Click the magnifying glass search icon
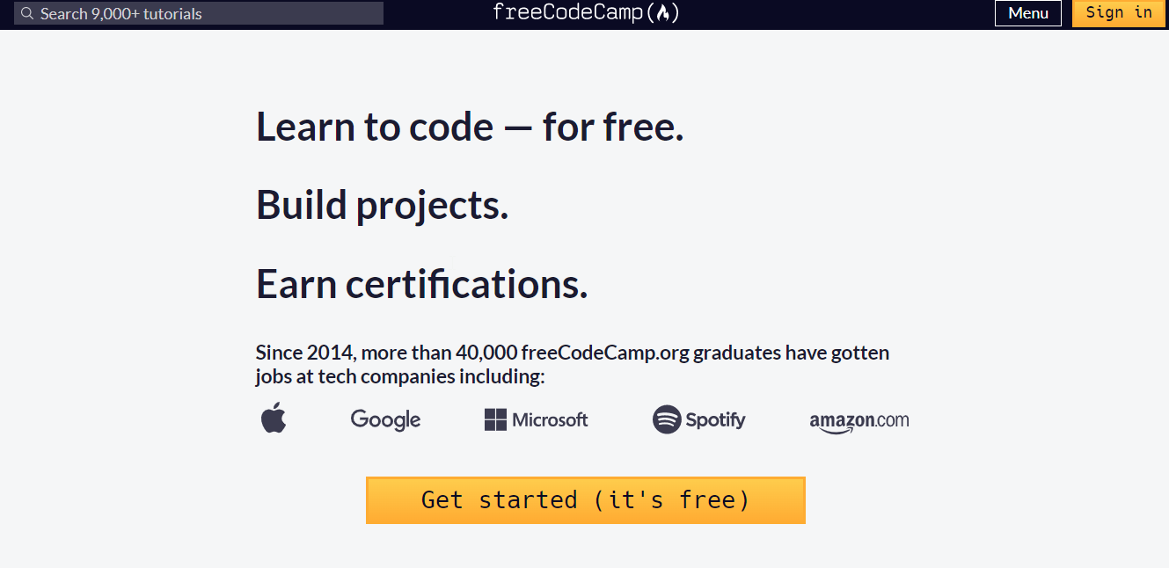The image size is (1169, 568). tap(26, 12)
